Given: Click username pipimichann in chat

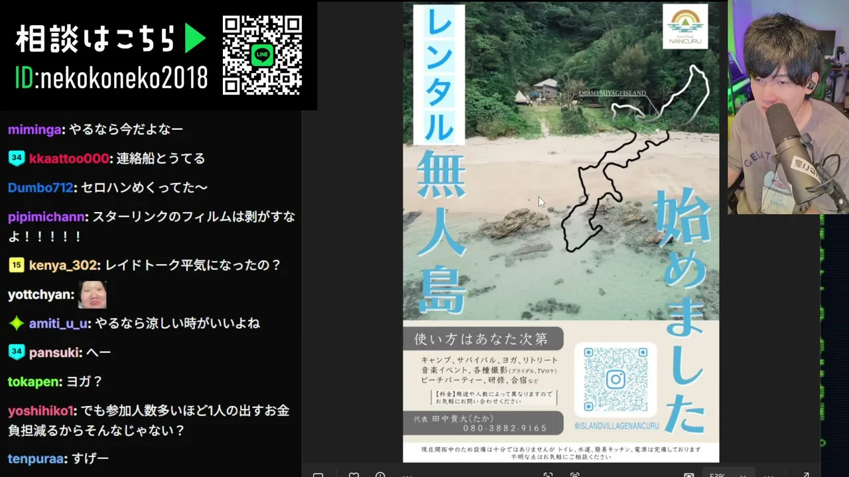Looking at the screenshot, I should coord(46,217).
